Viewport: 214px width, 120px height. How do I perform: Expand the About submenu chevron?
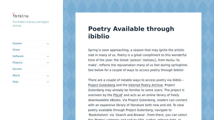48,75
